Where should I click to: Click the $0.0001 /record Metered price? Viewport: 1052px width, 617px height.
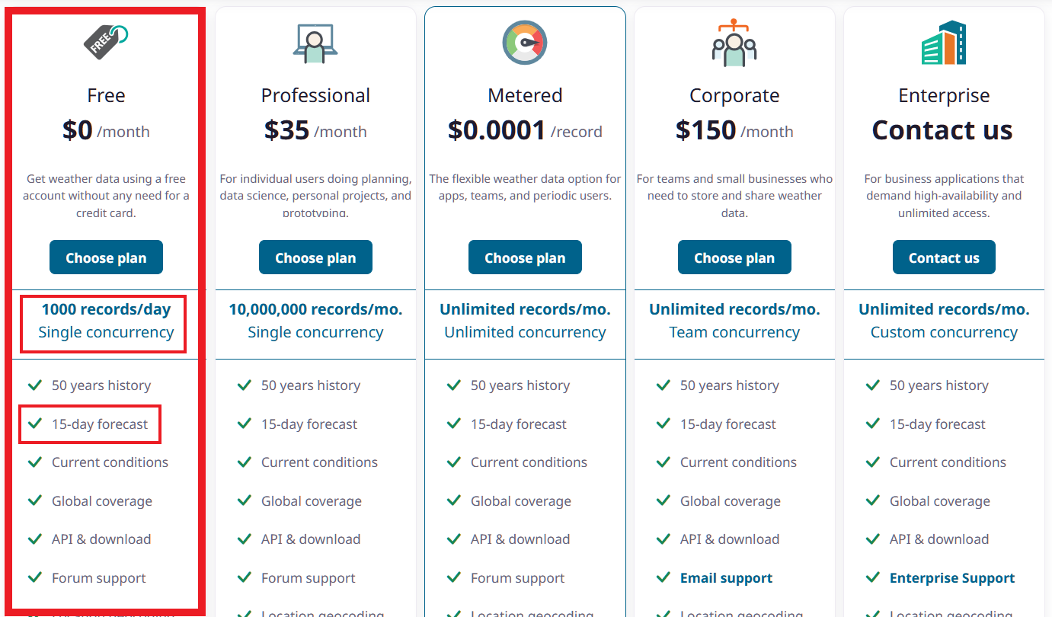point(525,130)
